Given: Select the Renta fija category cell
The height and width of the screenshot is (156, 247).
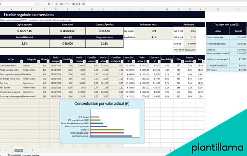Looking at the screenshot, I should tap(31, 74).
